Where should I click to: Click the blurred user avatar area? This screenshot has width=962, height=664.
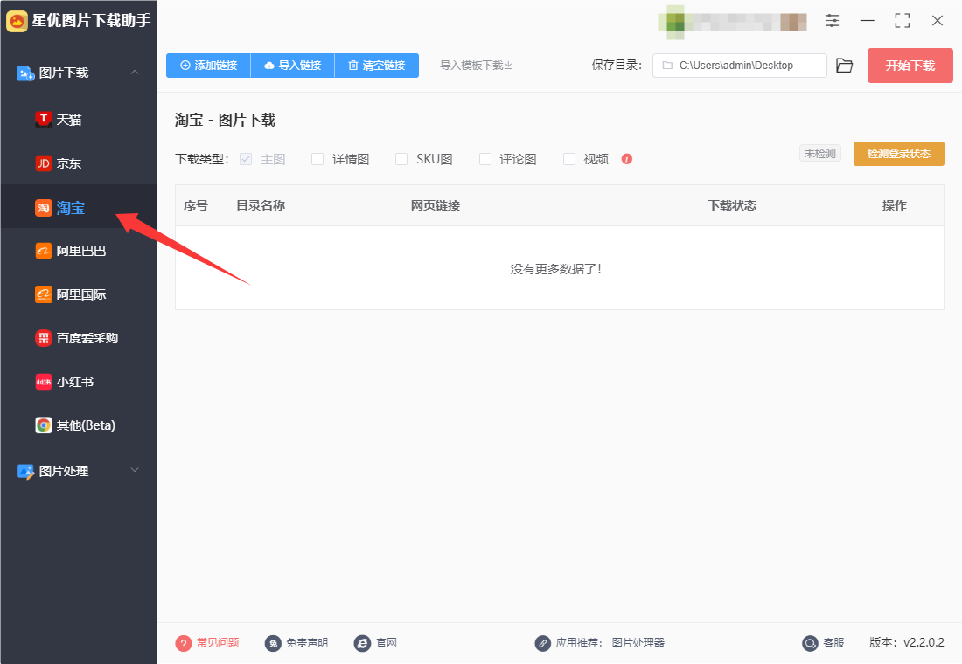[x=732, y=22]
